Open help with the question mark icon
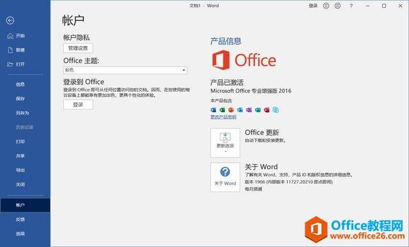 pos(351,6)
